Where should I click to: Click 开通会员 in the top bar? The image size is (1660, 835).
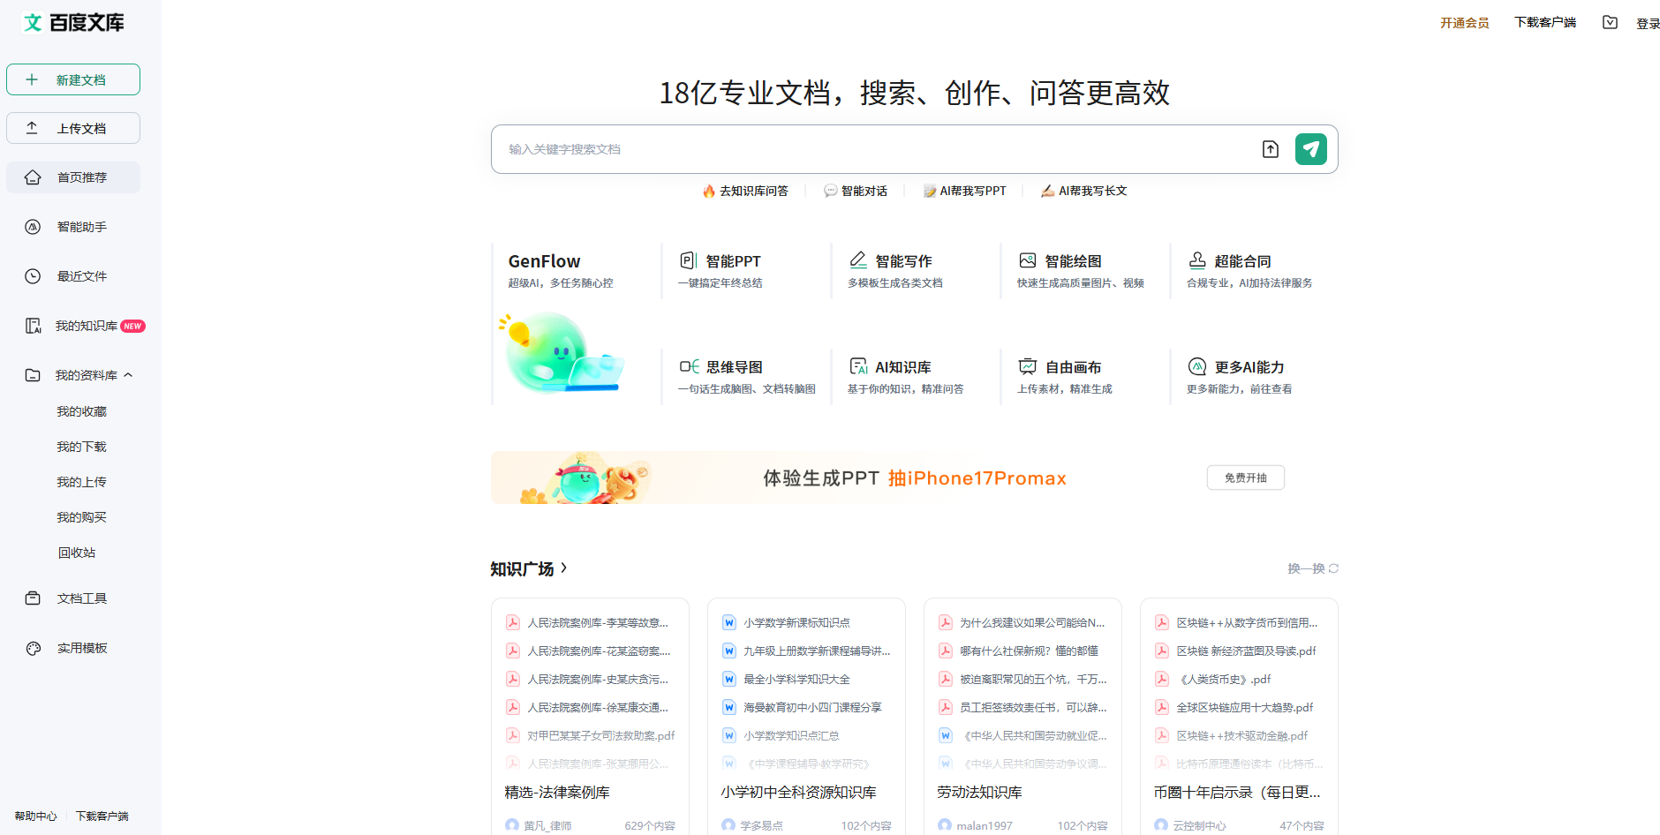coord(1465,23)
